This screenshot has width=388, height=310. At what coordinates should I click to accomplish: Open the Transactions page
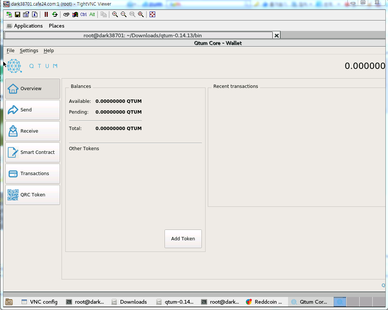pyautogui.click(x=33, y=174)
